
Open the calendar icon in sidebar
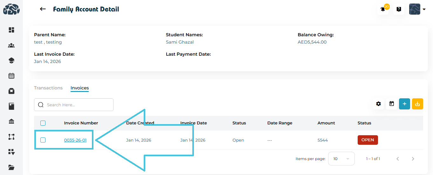(x=11, y=76)
